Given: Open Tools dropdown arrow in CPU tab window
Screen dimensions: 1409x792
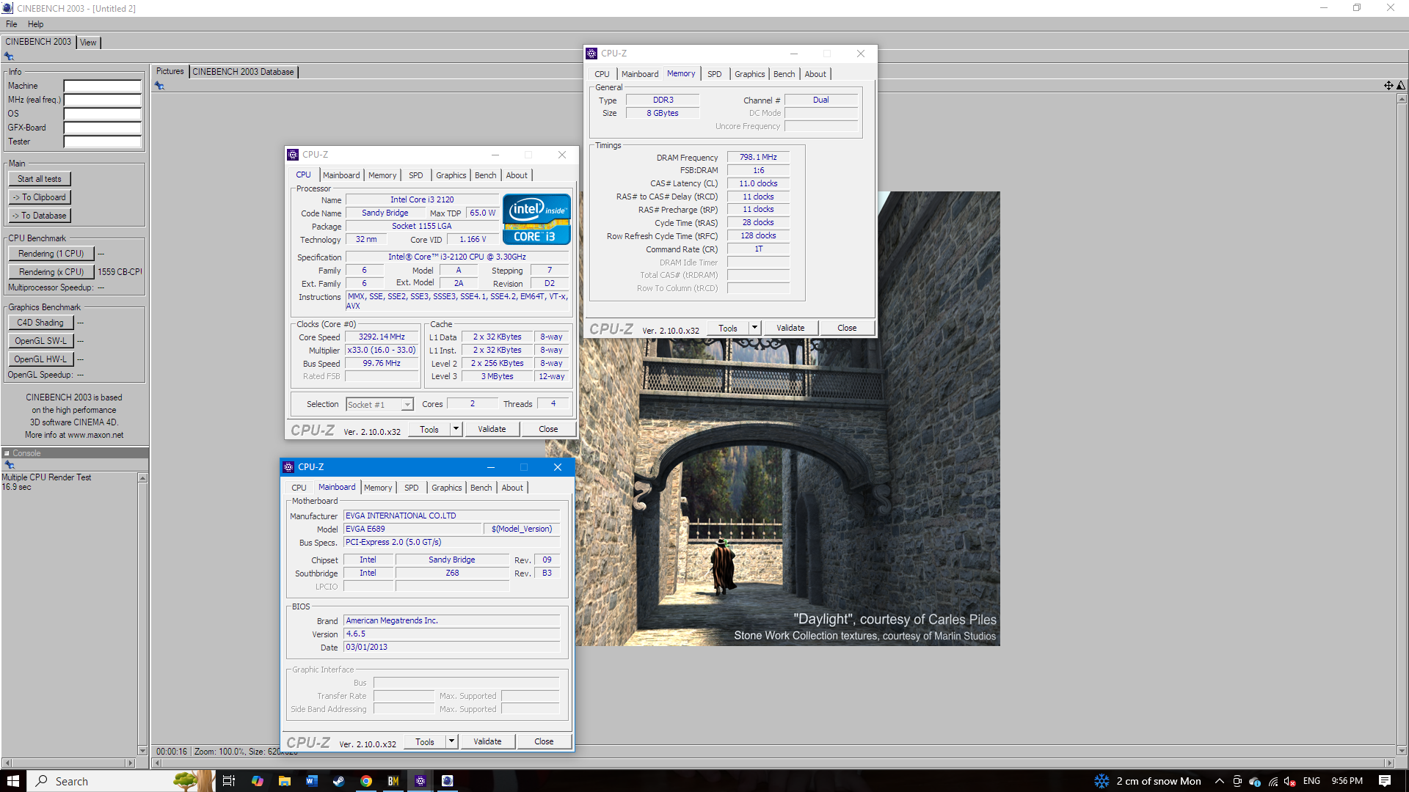Looking at the screenshot, I should pyautogui.click(x=456, y=429).
